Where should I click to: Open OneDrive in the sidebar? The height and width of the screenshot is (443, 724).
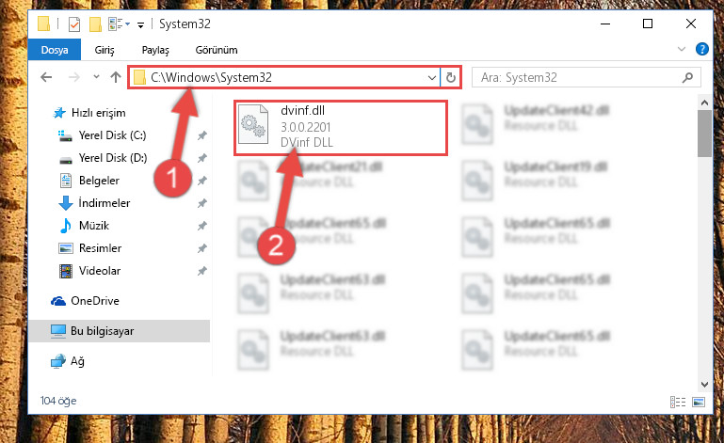pyautogui.click(x=95, y=301)
